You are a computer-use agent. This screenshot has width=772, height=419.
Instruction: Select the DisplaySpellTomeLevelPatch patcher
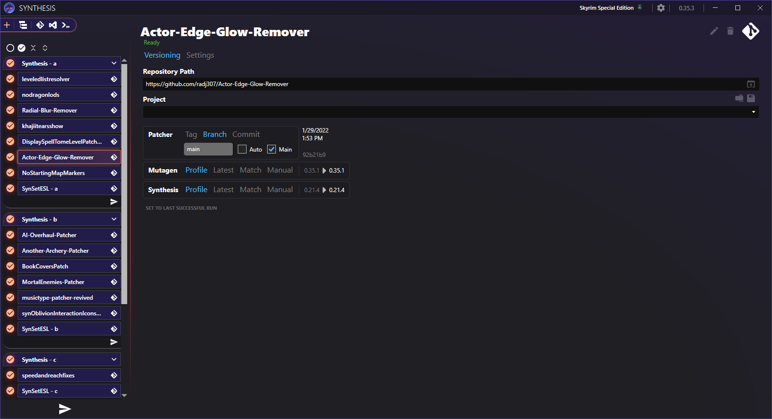point(69,142)
